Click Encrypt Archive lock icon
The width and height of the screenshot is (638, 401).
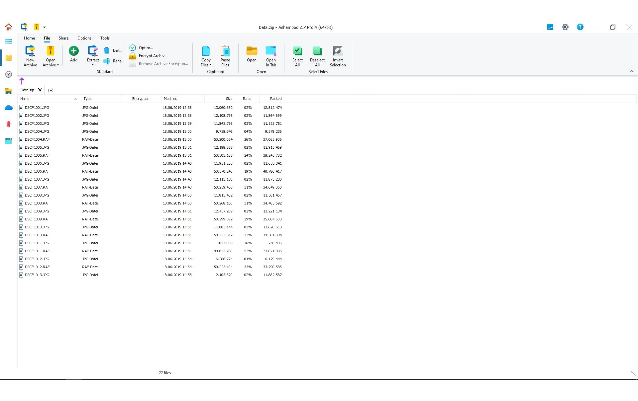coord(133,56)
